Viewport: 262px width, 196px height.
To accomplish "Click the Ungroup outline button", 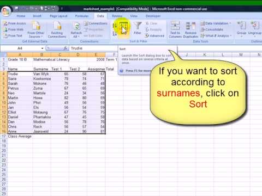I will (x=255, y=29).
